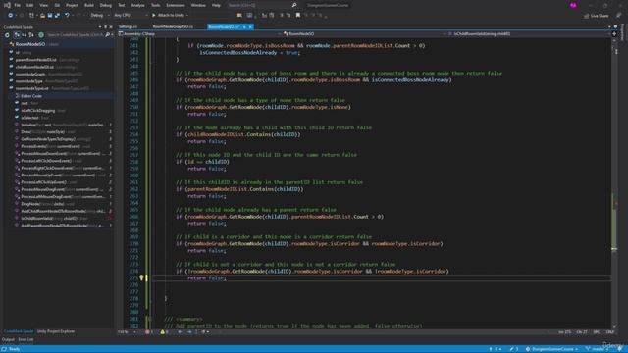The width and height of the screenshot is (628, 353).
Task: Click the Attach to Unity button
Action: tap(169, 16)
